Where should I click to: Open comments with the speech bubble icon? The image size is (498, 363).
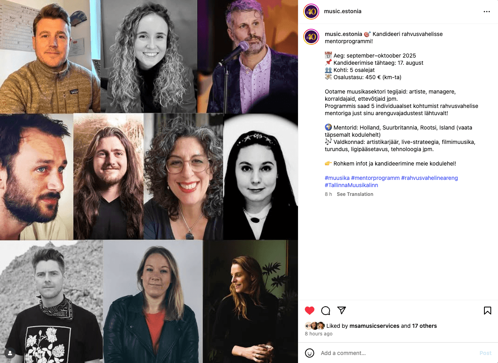click(x=326, y=311)
